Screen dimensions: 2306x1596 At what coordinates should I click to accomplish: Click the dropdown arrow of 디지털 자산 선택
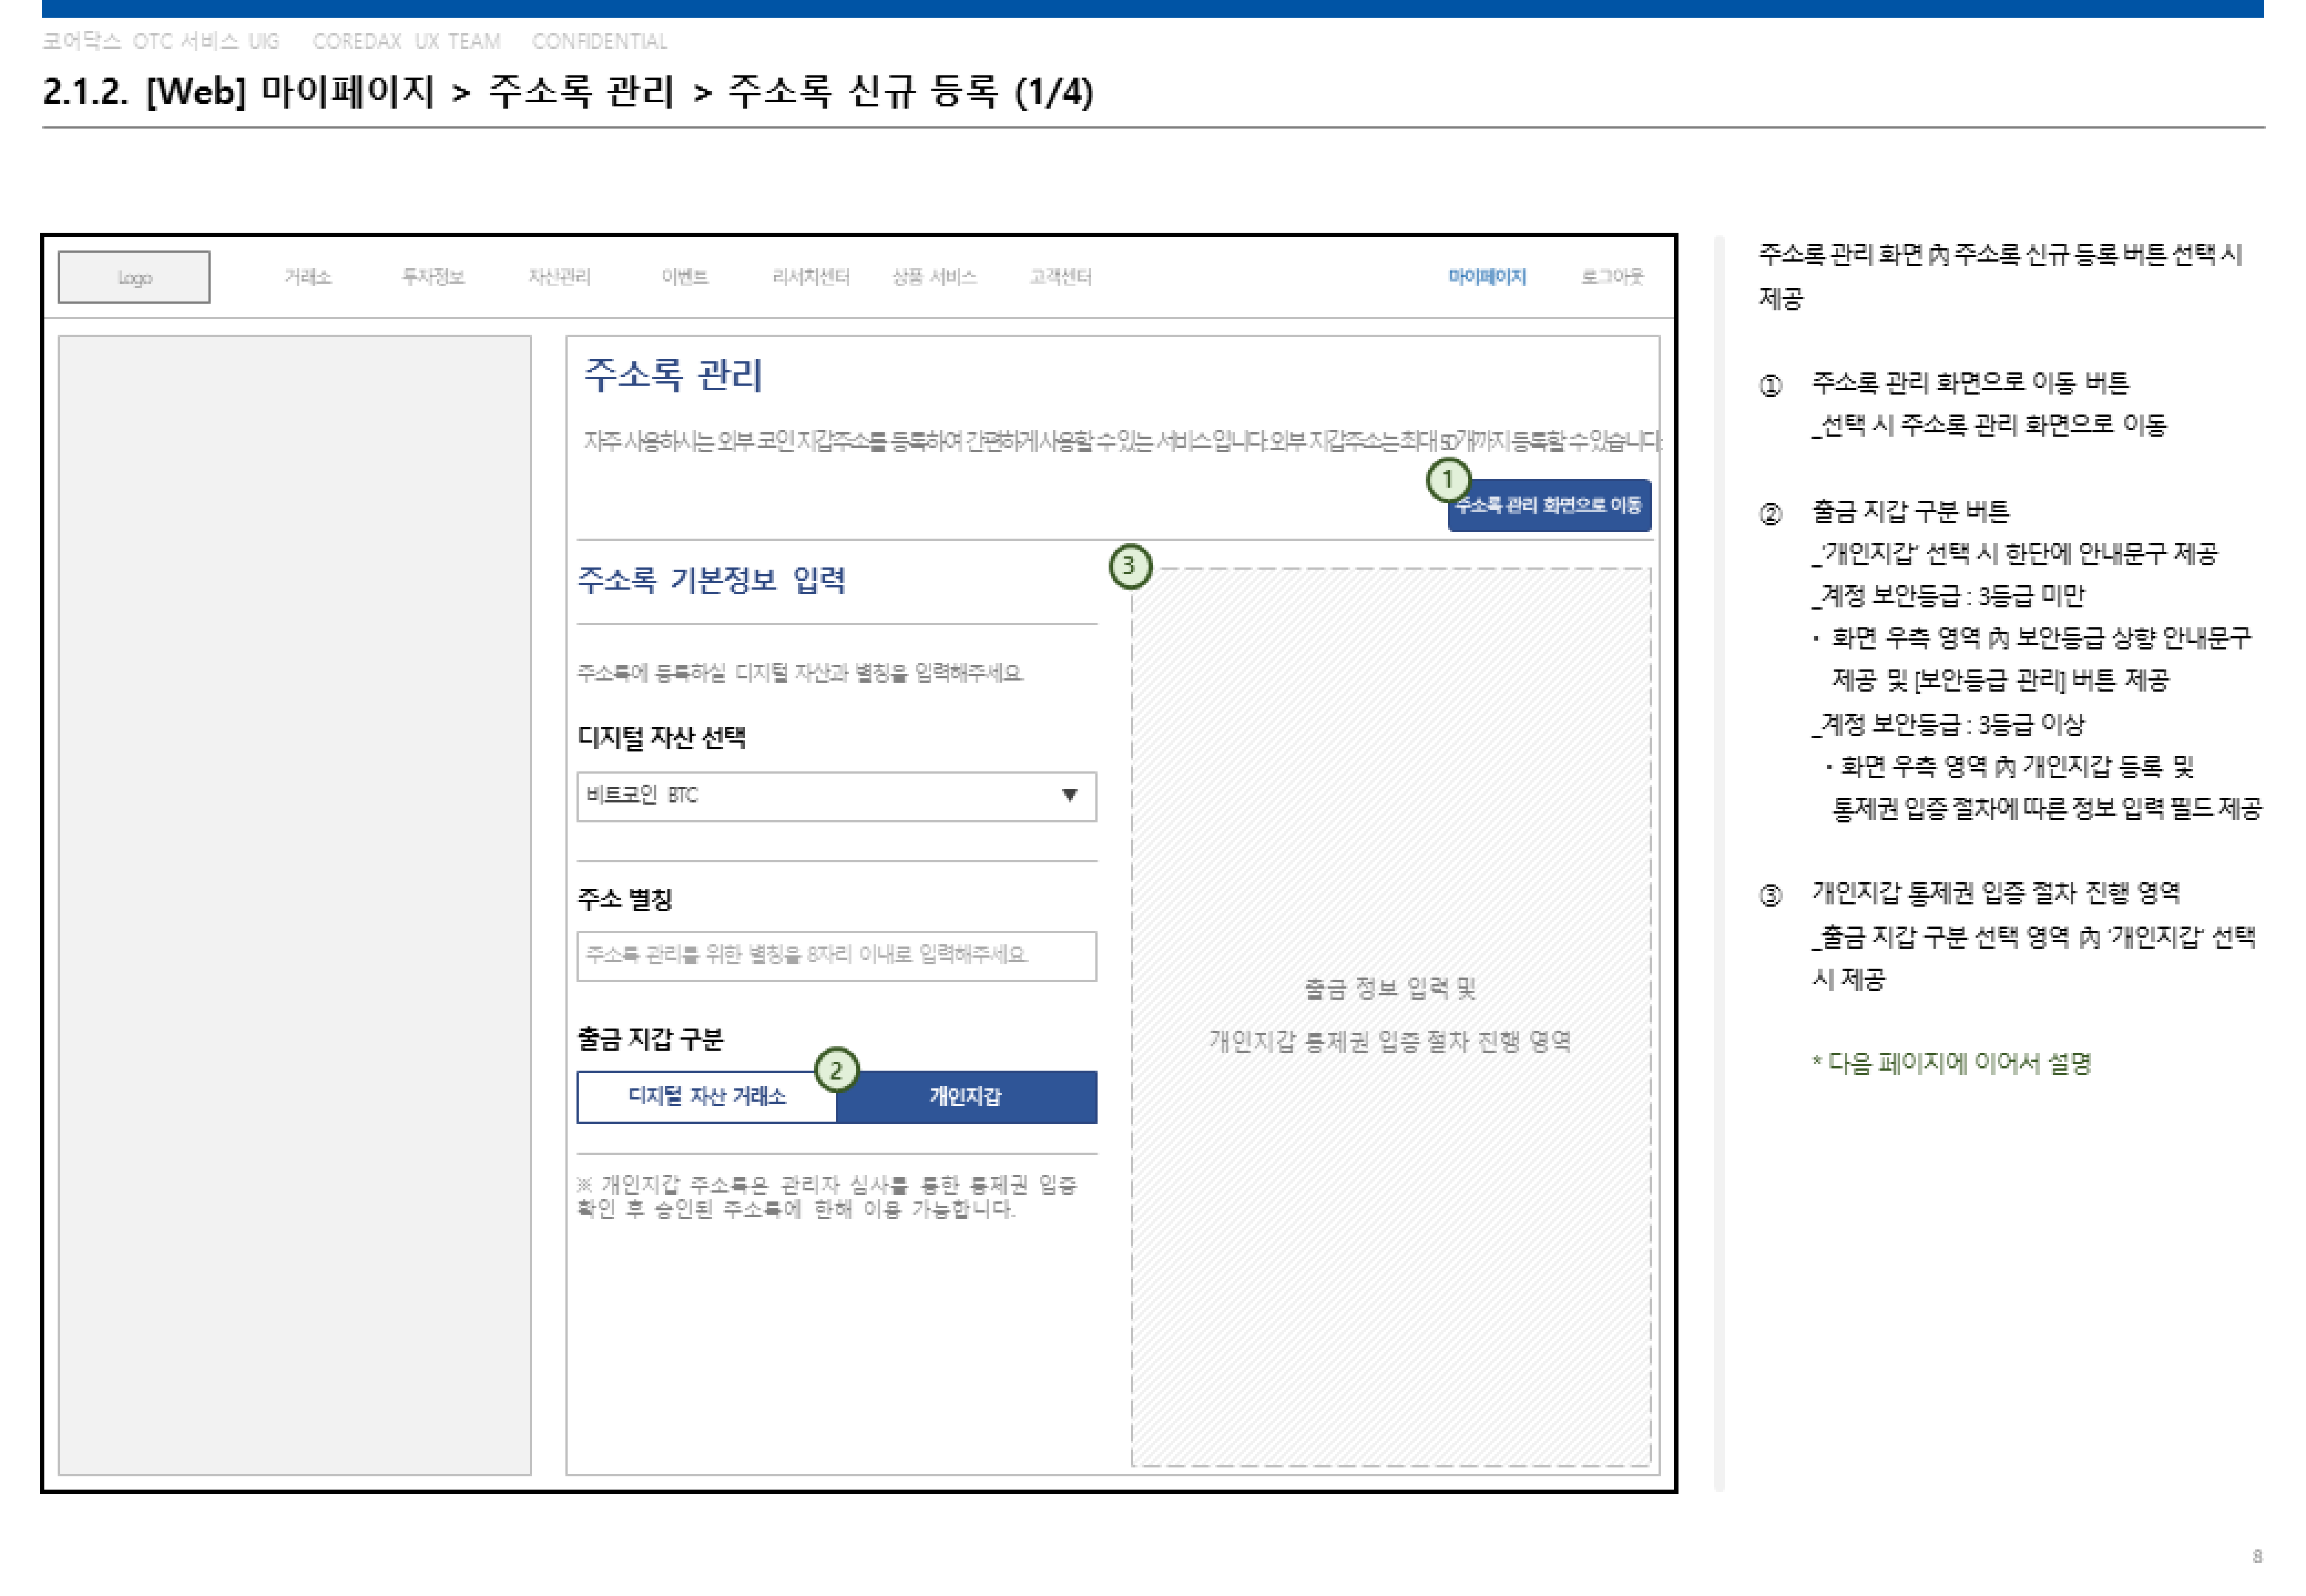pyautogui.click(x=1070, y=796)
